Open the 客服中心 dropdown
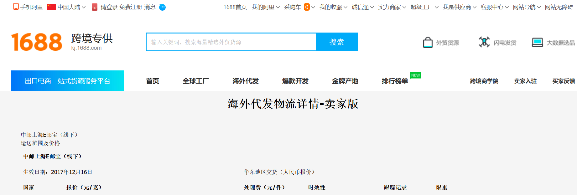Image resolution: width=577 pixels, height=195 pixels. (507, 7)
